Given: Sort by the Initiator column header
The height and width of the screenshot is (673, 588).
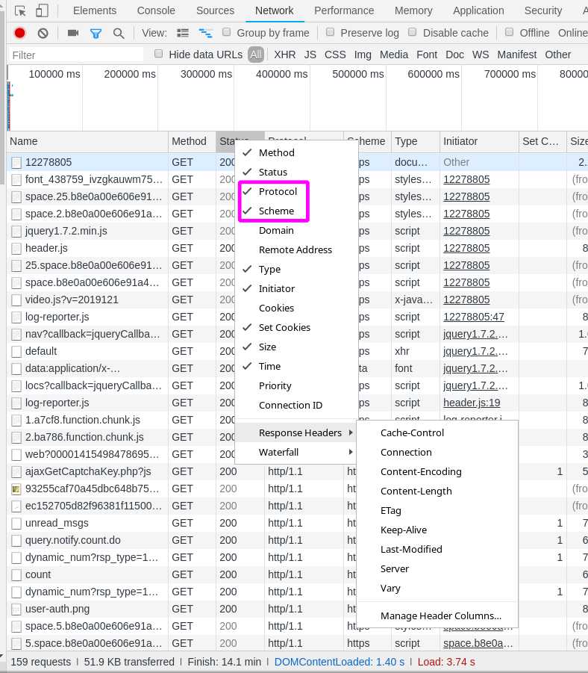Looking at the screenshot, I should [x=479, y=141].
